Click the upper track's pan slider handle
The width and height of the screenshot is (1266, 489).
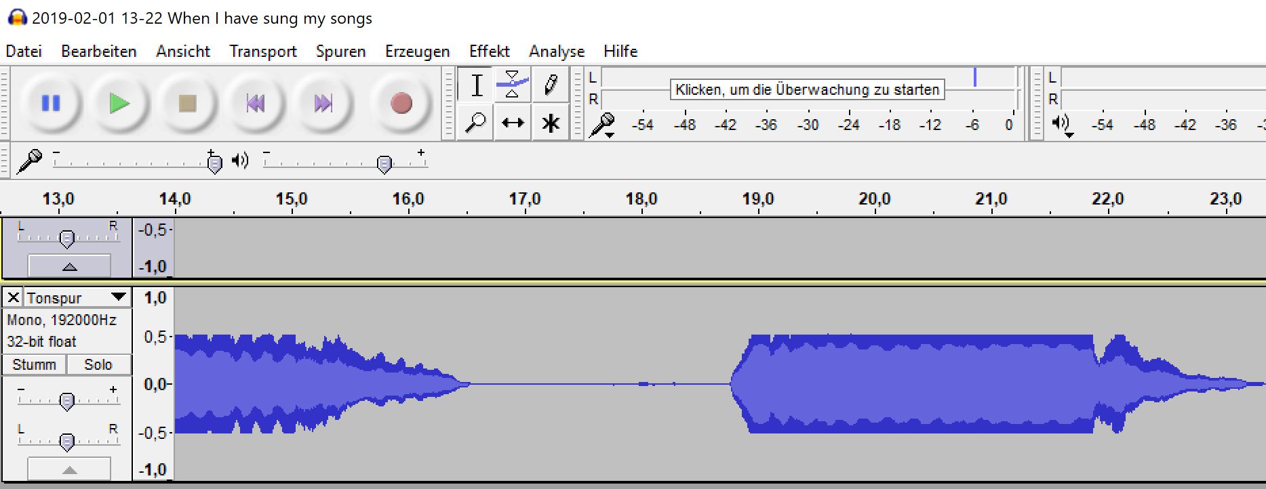click(66, 238)
